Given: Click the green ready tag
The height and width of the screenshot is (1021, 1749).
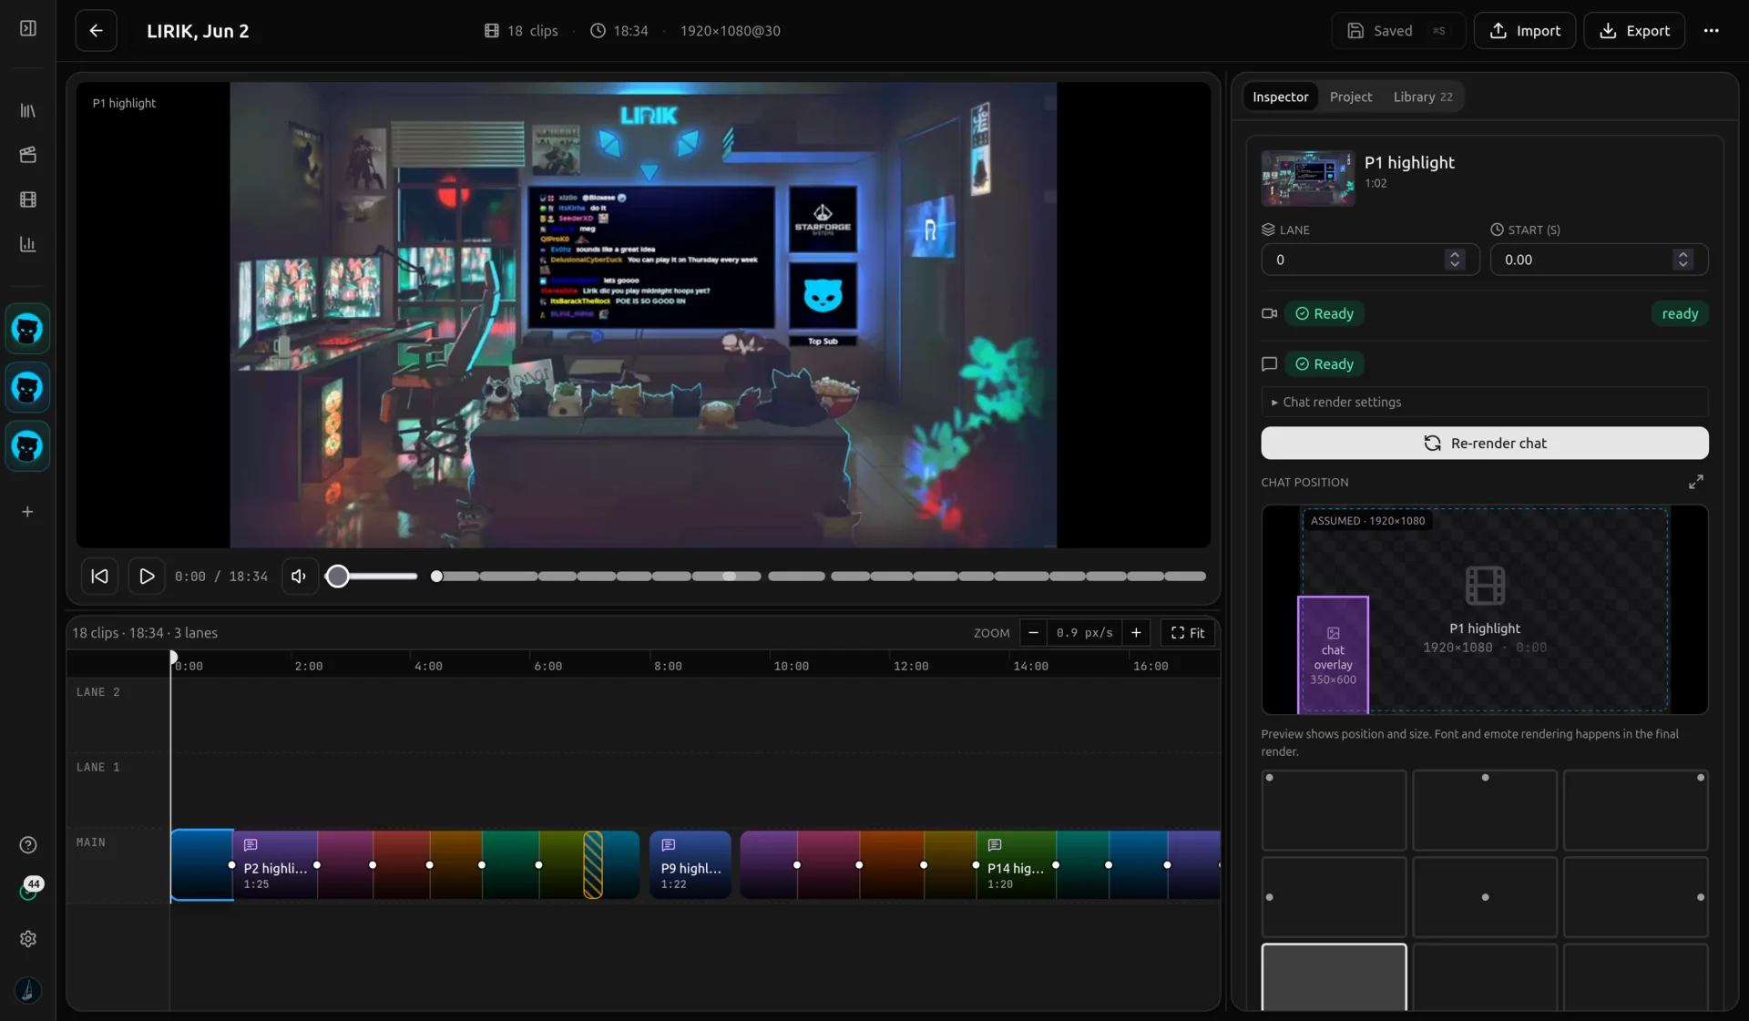Looking at the screenshot, I should (1680, 313).
